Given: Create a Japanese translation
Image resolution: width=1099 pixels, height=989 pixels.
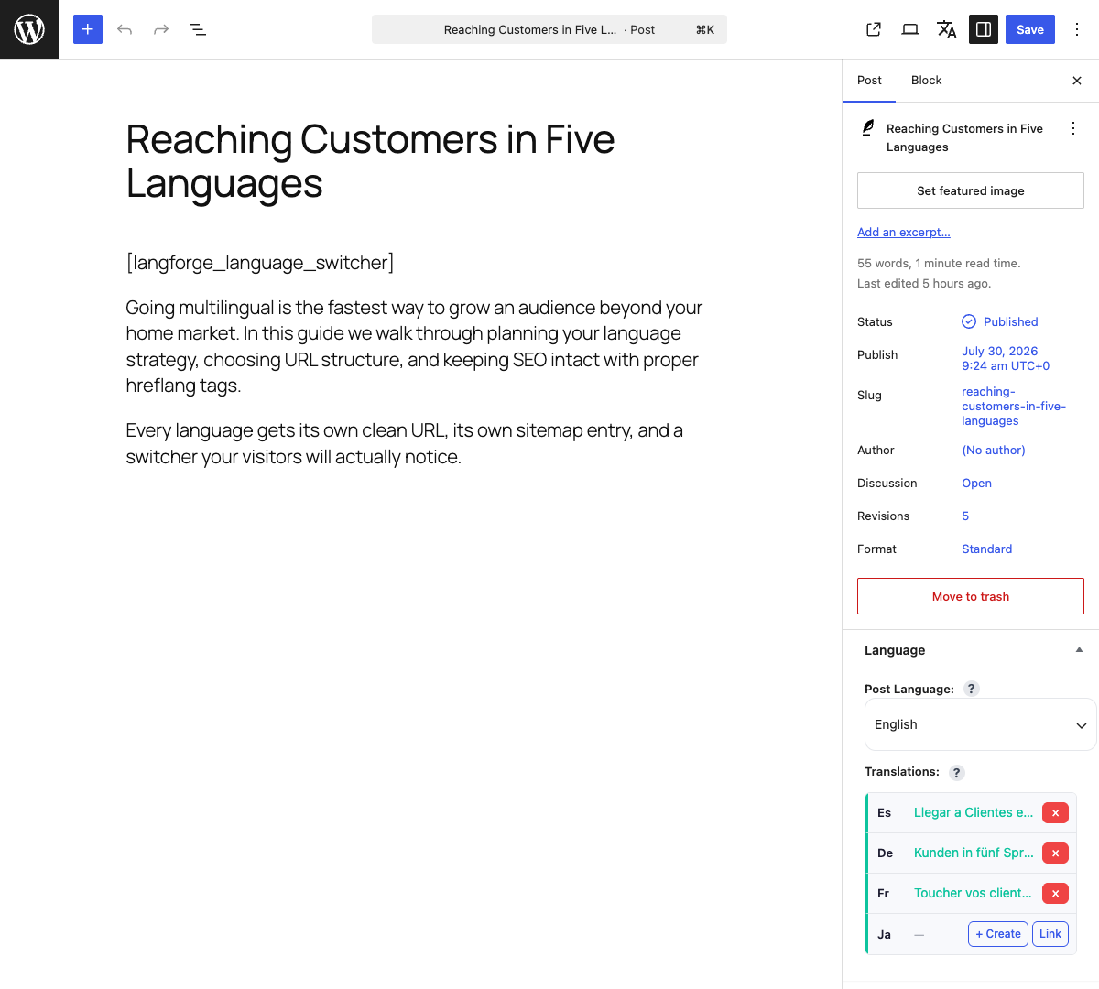Looking at the screenshot, I should pyautogui.click(x=998, y=934).
